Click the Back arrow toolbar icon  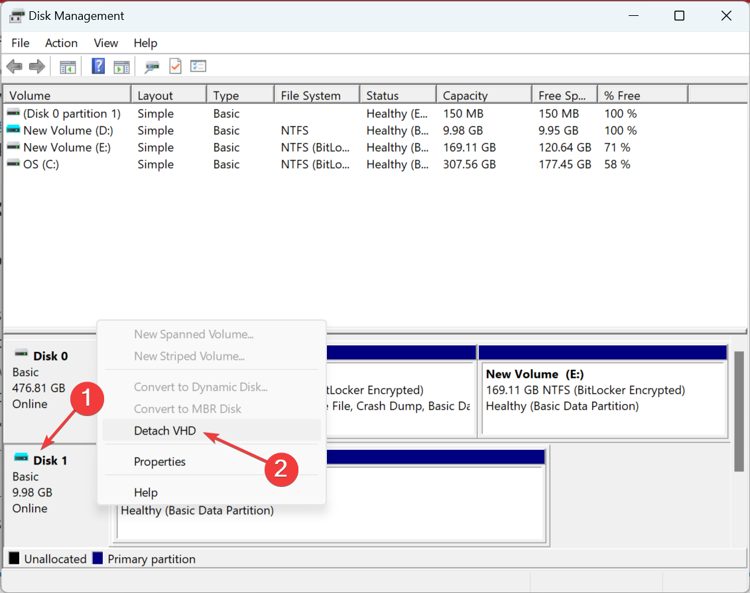[x=15, y=66]
